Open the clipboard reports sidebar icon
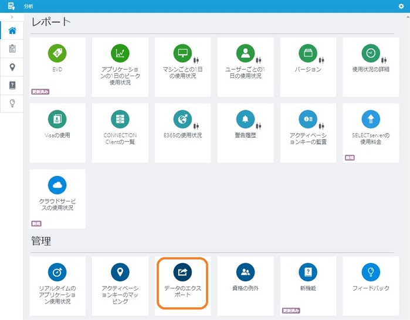 click(12, 49)
